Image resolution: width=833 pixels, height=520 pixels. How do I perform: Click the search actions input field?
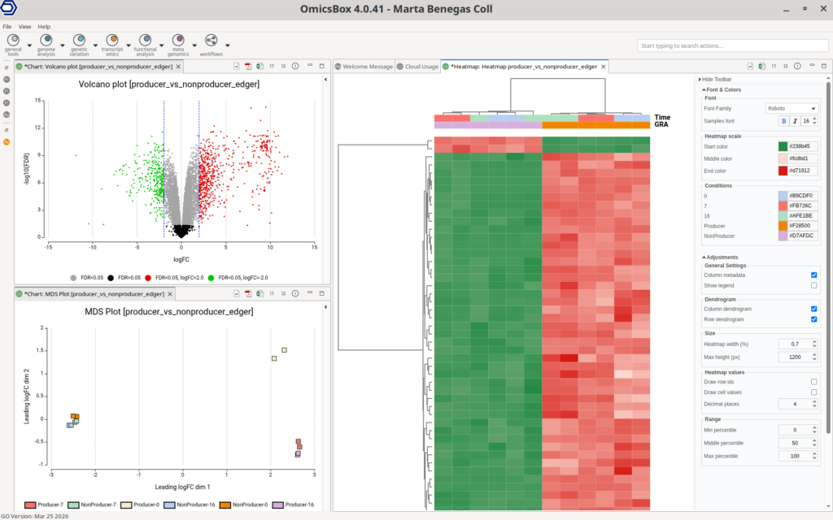tap(732, 45)
